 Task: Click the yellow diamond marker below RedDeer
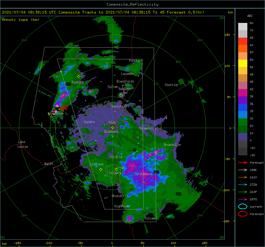tap(121, 95)
